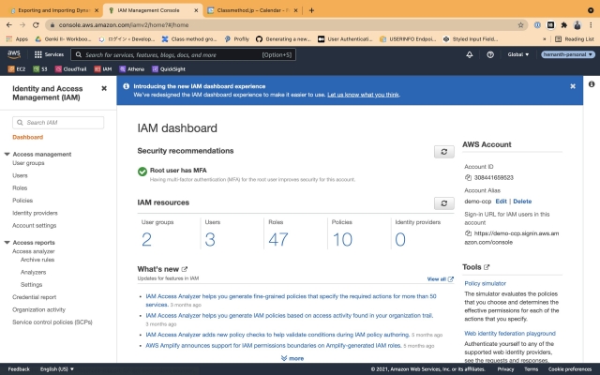Focus the Search IAM input field

tap(58, 123)
